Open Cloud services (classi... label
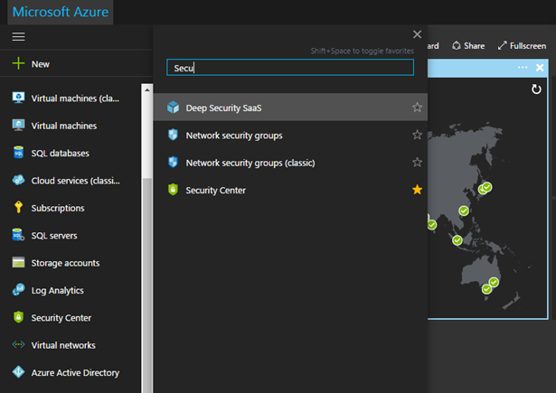 point(76,181)
